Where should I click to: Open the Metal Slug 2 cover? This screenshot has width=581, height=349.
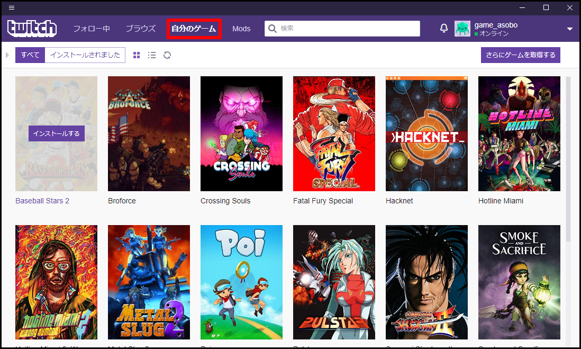pyautogui.click(x=149, y=282)
